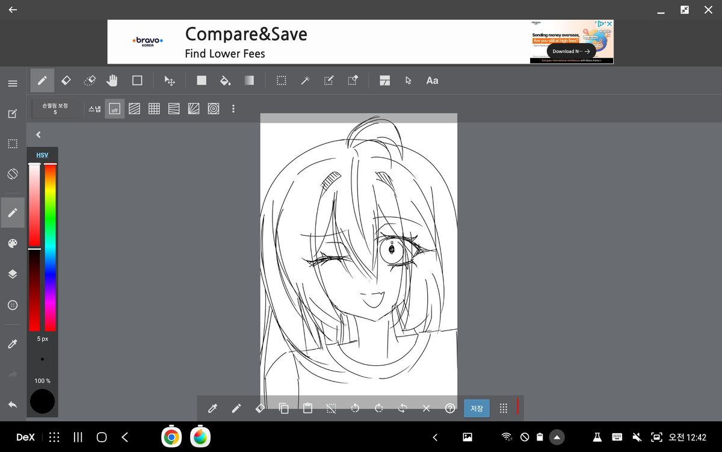Click the 저장 save button
This screenshot has width=722, height=452.
pos(477,408)
